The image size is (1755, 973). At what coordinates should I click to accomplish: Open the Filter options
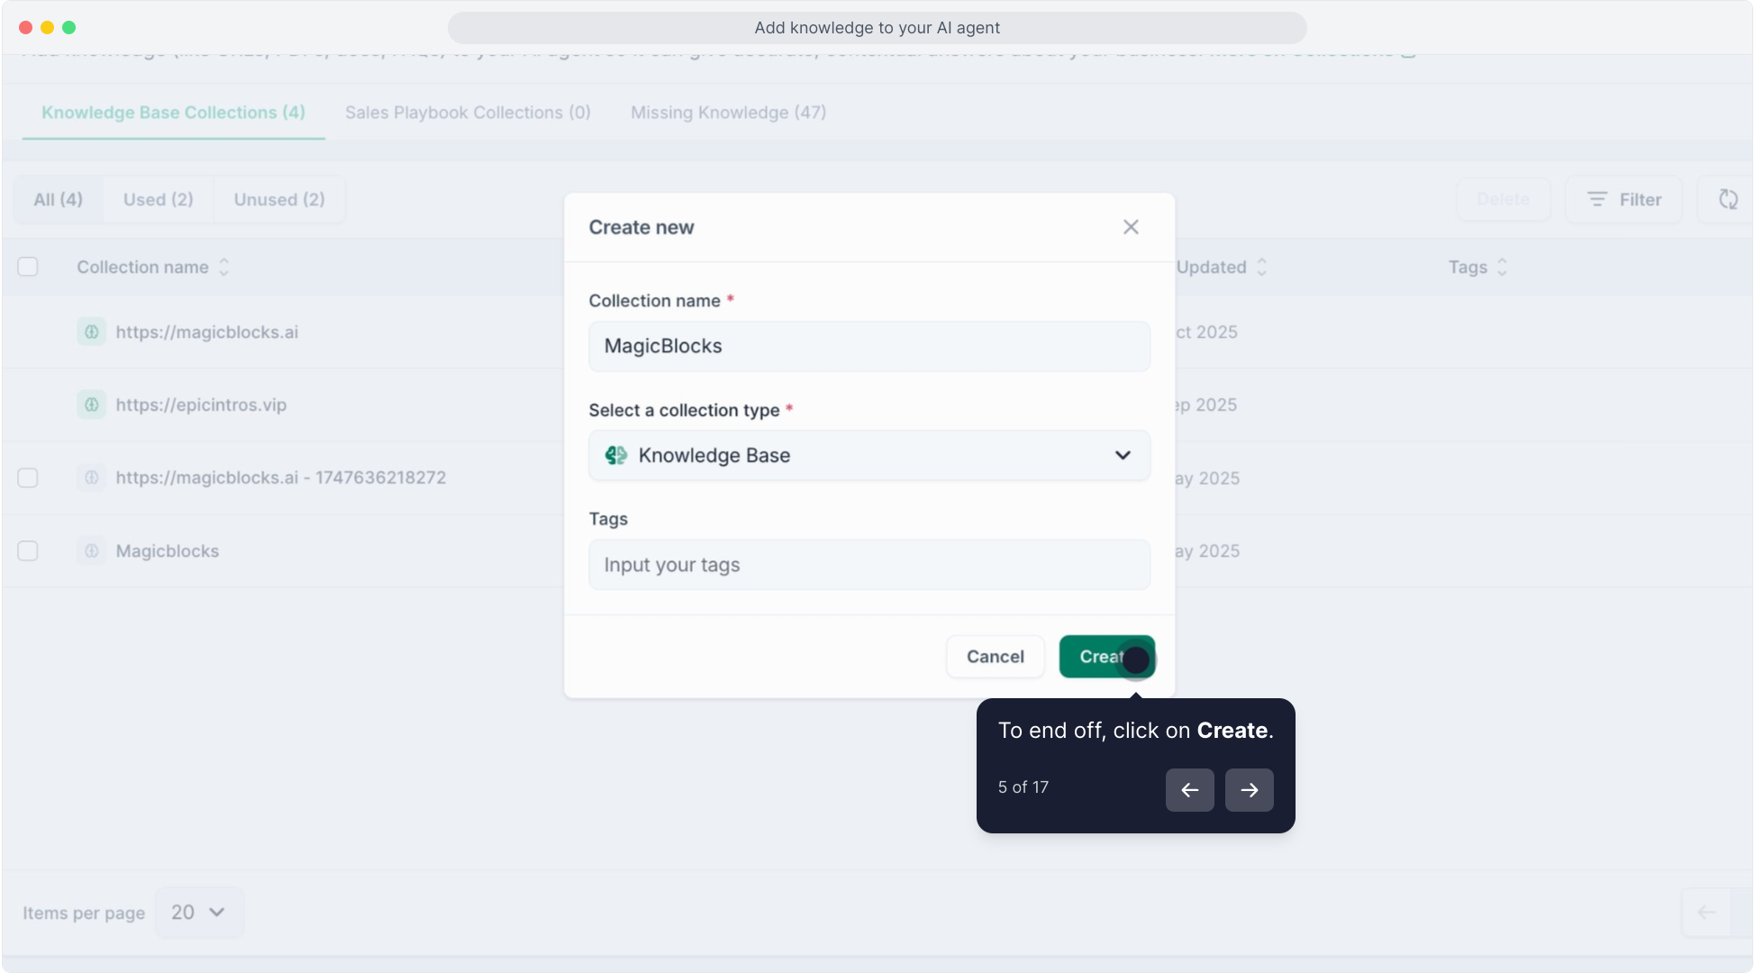tap(1623, 199)
